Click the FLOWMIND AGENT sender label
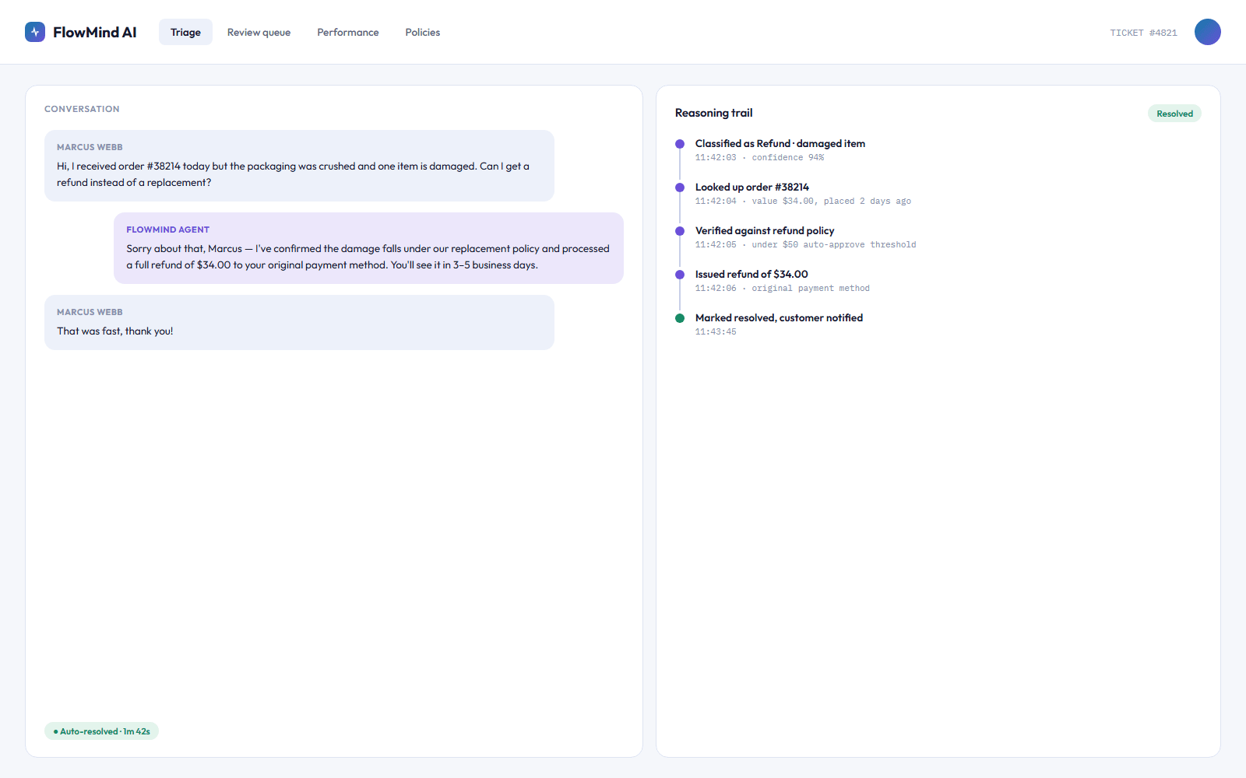This screenshot has width=1246, height=778. click(x=168, y=230)
